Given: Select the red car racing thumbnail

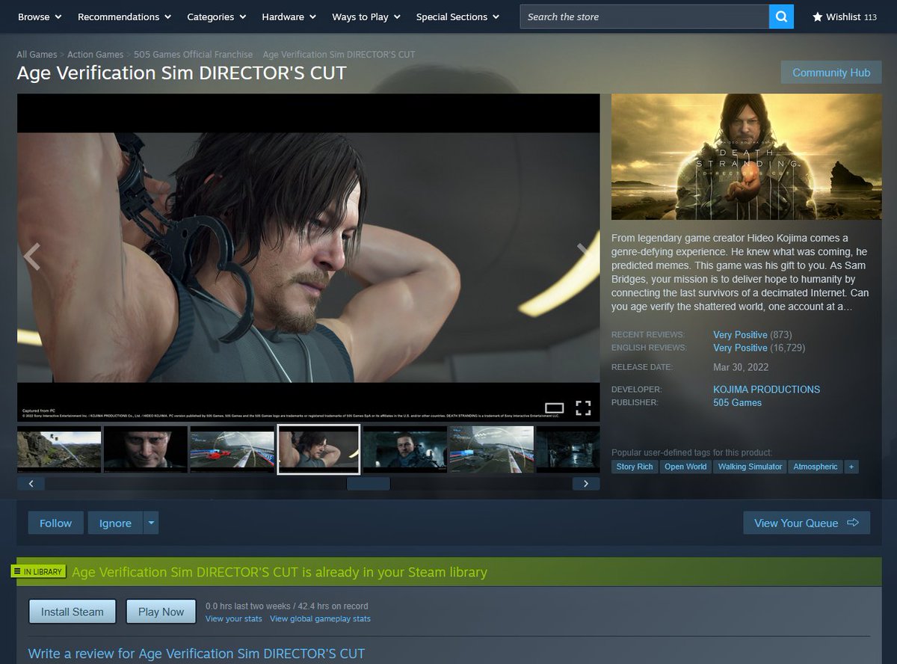Looking at the screenshot, I should pyautogui.click(x=232, y=449).
